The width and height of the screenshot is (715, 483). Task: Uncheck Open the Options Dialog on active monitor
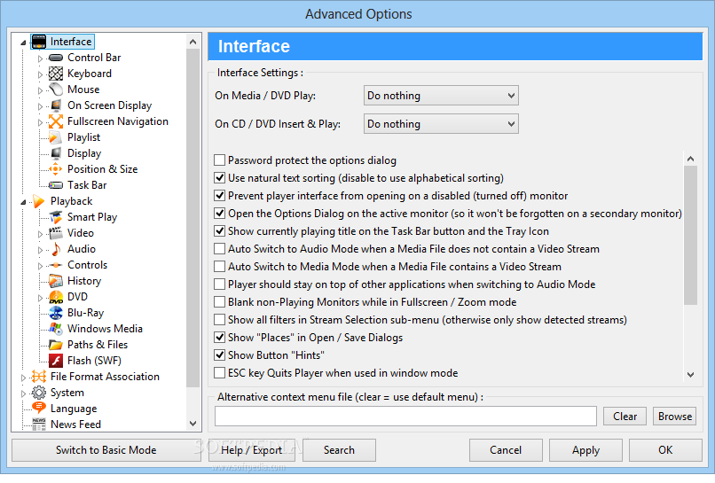point(220,214)
